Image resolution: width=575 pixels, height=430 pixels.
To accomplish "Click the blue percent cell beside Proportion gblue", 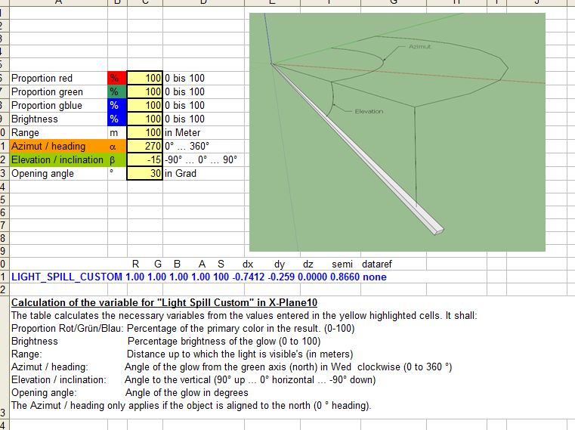I will (117, 105).
